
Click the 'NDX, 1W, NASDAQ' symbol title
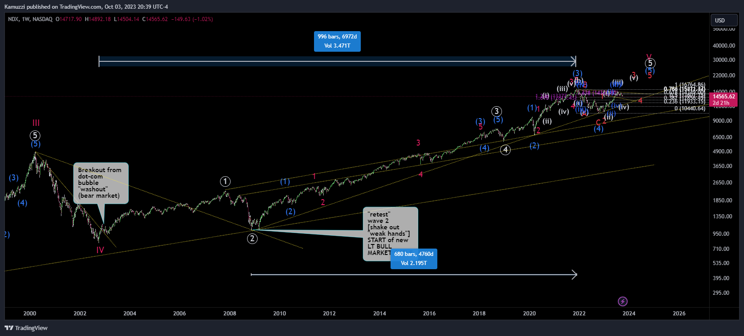tap(30, 19)
